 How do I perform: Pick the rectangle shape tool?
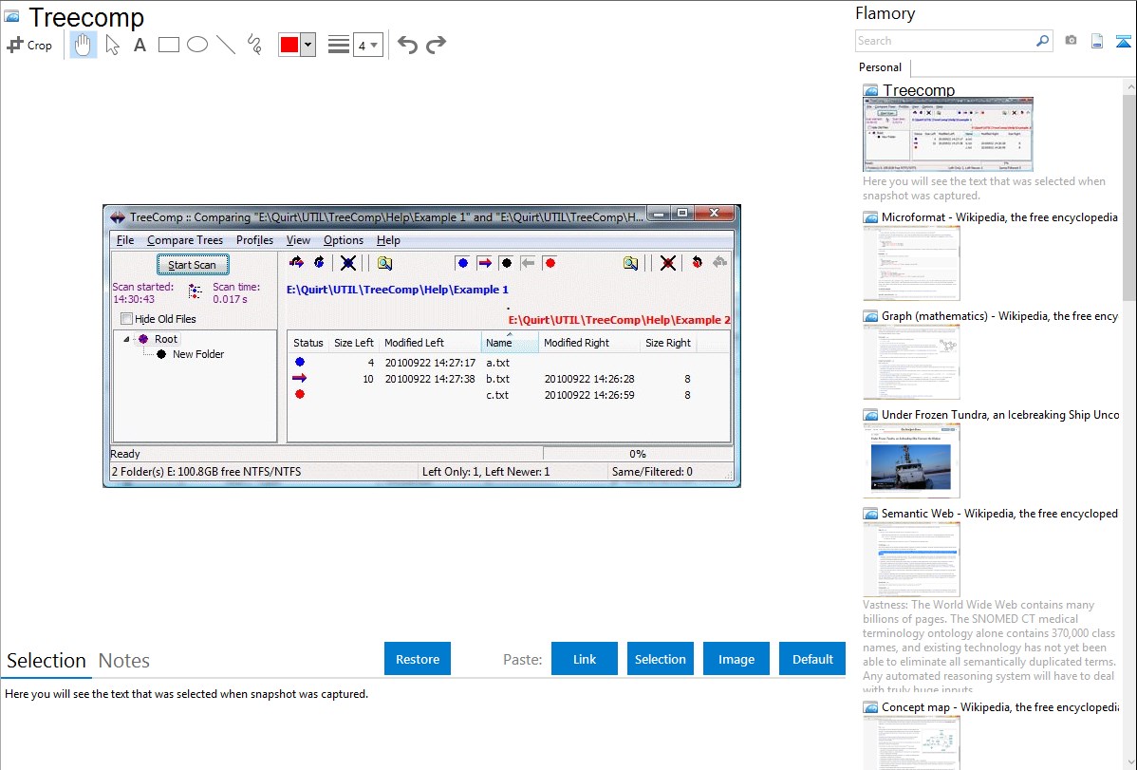[168, 45]
